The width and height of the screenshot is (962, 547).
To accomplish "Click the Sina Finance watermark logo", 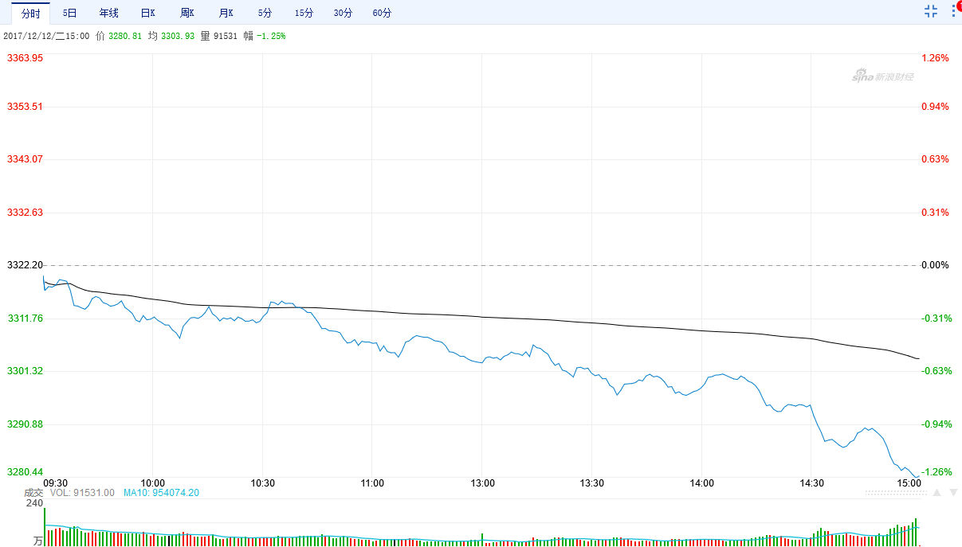I will [882, 76].
